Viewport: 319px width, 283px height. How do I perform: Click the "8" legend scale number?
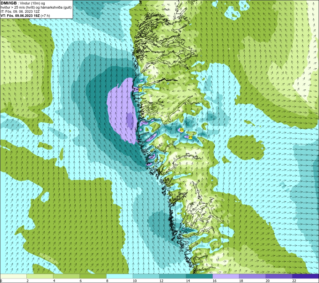click(107, 281)
